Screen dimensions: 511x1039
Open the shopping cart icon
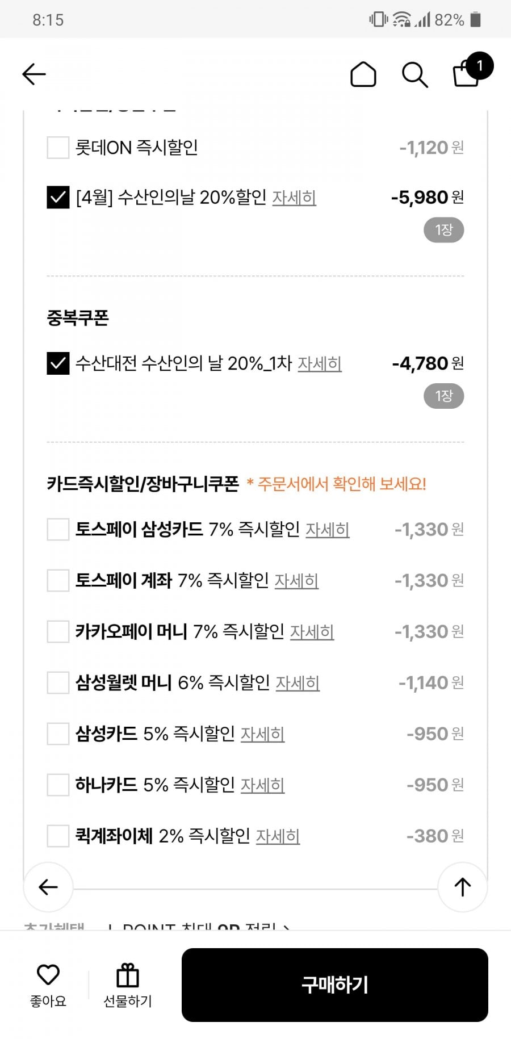click(x=467, y=74)
